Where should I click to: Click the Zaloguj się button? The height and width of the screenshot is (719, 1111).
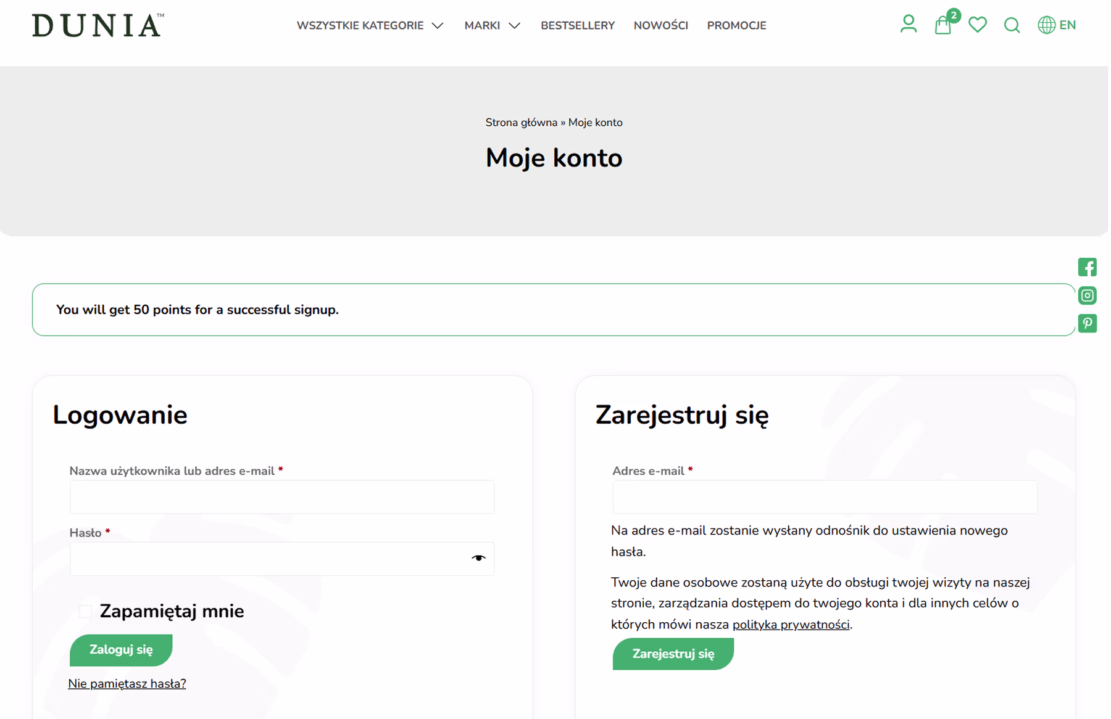(x=121, y=650)
